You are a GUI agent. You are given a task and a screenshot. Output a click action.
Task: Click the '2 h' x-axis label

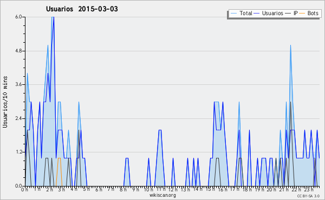point(49,189)
